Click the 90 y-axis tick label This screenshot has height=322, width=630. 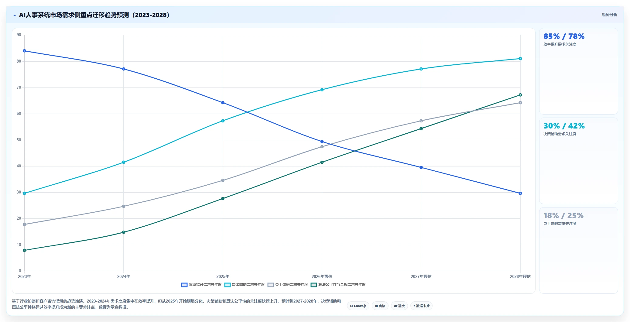19,35
